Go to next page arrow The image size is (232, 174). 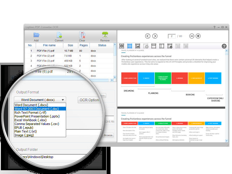[x=155, y=36]
